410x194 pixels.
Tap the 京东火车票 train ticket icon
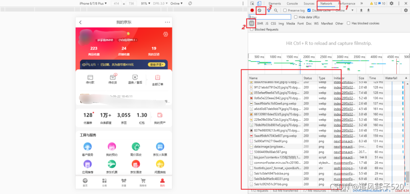tap(160, 147)
